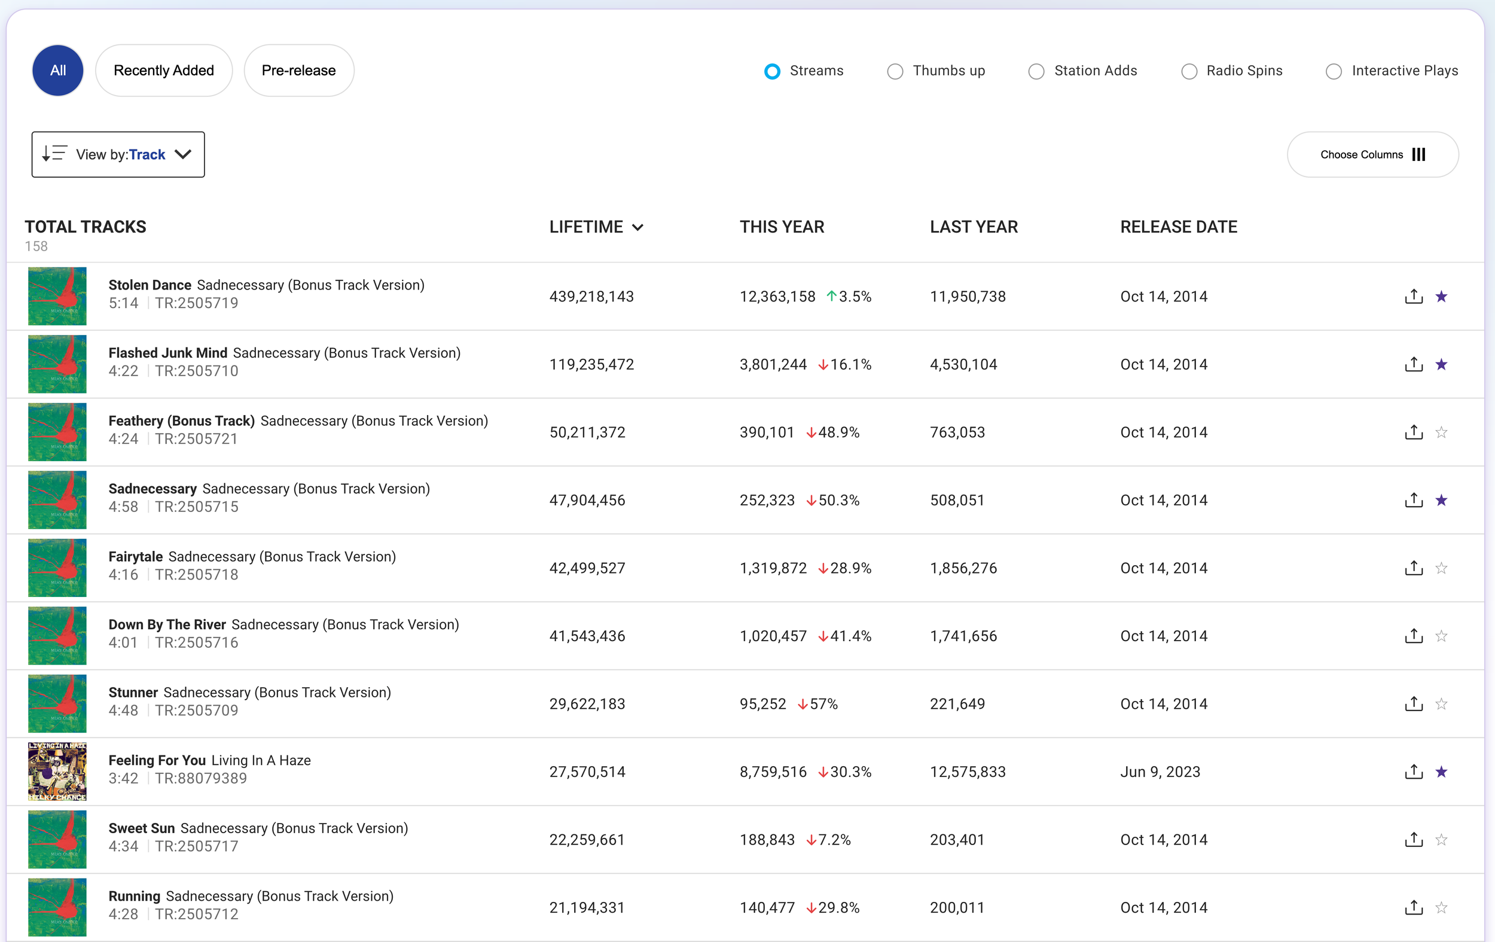The width and height of the screenshot is (1495, 942).
Task: Open Choose Columns selector
Action: coord(1372,155)
